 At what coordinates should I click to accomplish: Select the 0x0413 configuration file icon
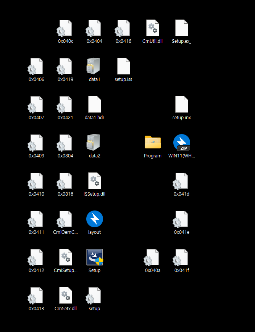pyautogui.click(x=36, y=296)
